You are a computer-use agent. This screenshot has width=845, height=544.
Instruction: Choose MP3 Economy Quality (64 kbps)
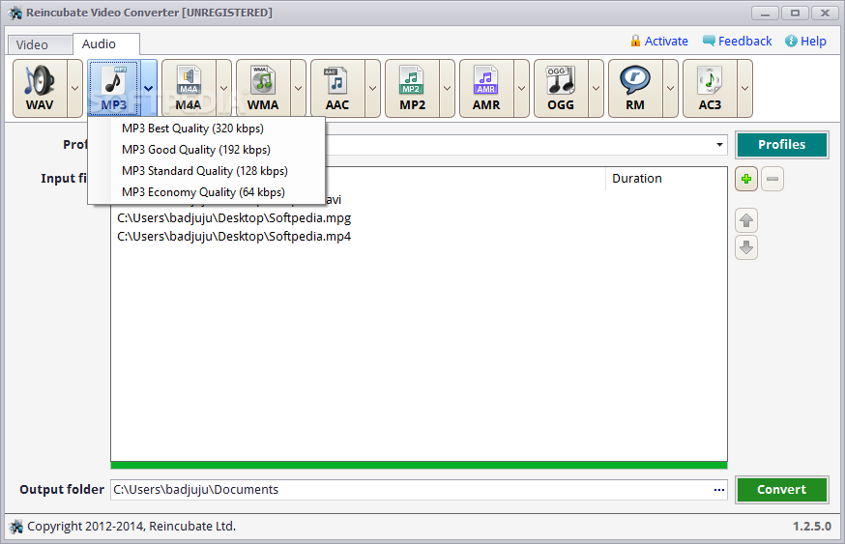coord(206,192)
